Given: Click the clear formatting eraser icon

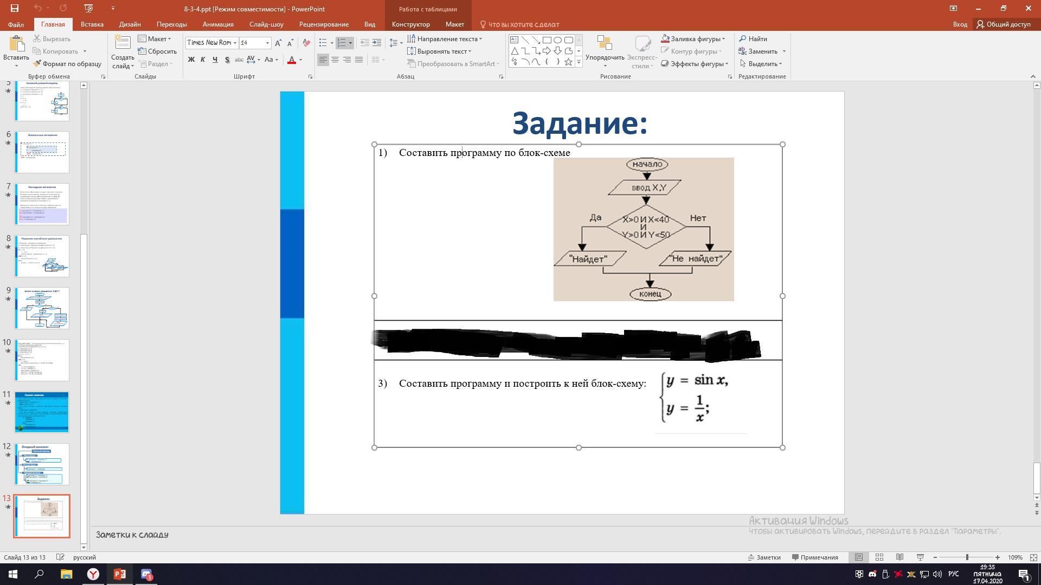Looking at the screenshot, I should [306, 43].
